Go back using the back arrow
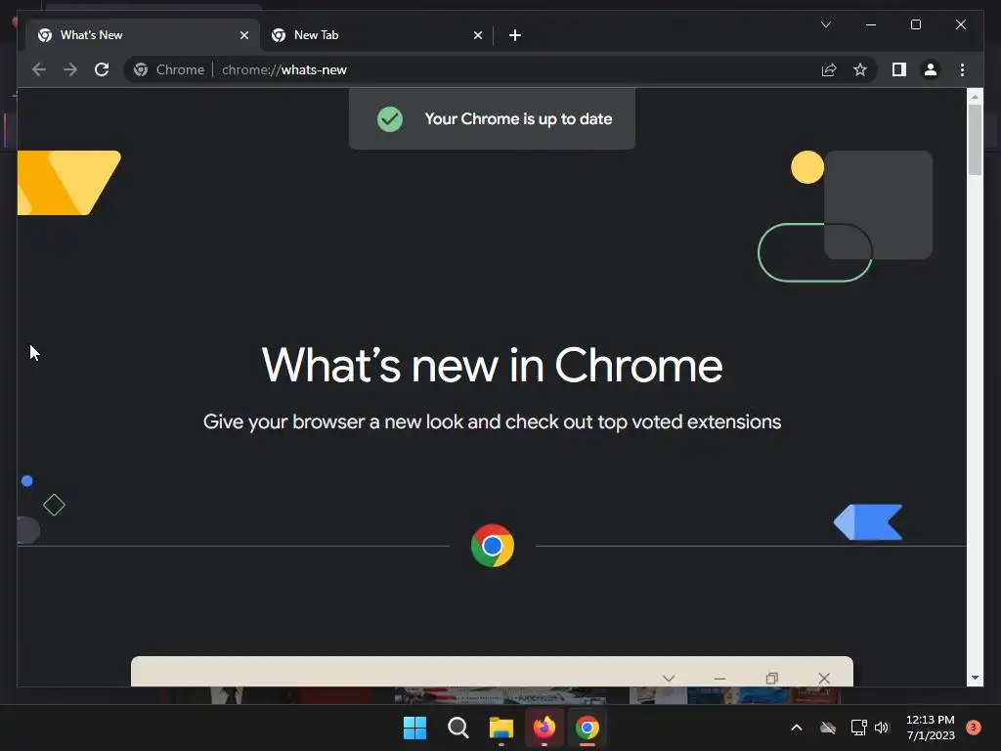 pos(39,69)
